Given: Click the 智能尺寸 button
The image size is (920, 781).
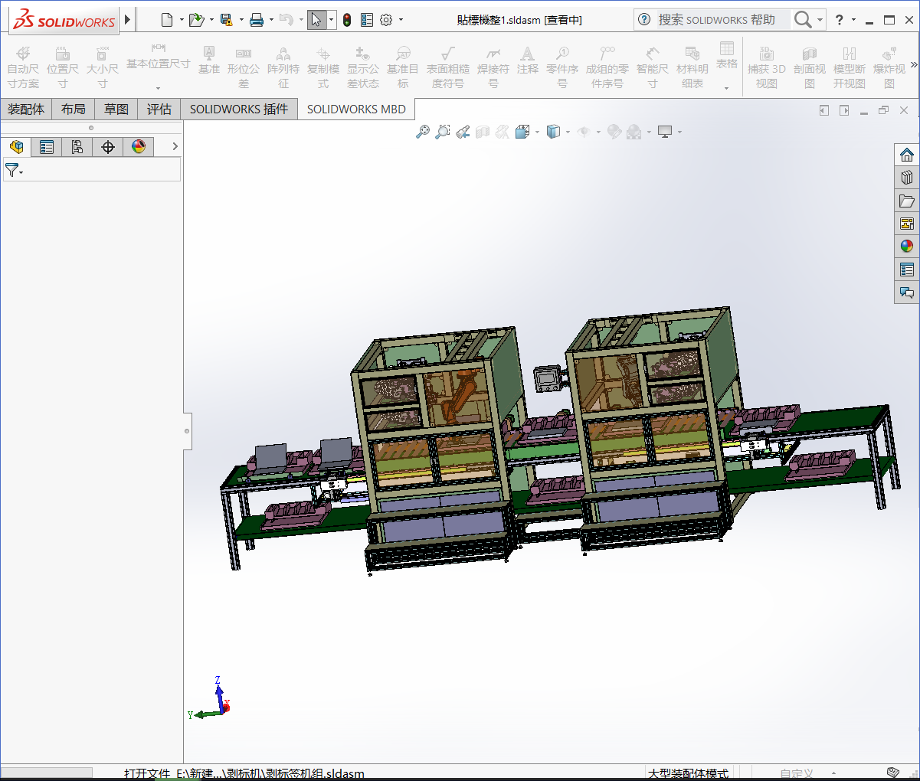Looking at the screenshot, I should [x=653, y=67].
